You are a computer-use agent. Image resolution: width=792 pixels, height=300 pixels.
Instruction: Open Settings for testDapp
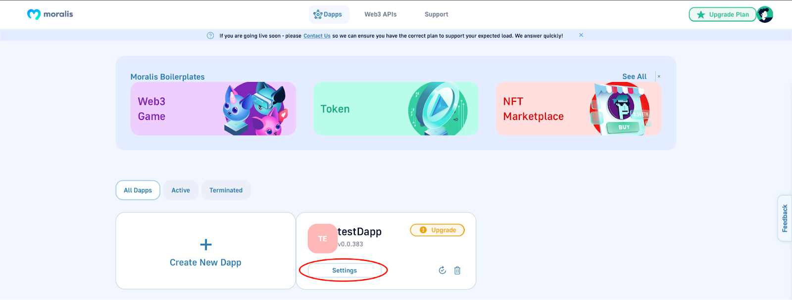[345, 270]
